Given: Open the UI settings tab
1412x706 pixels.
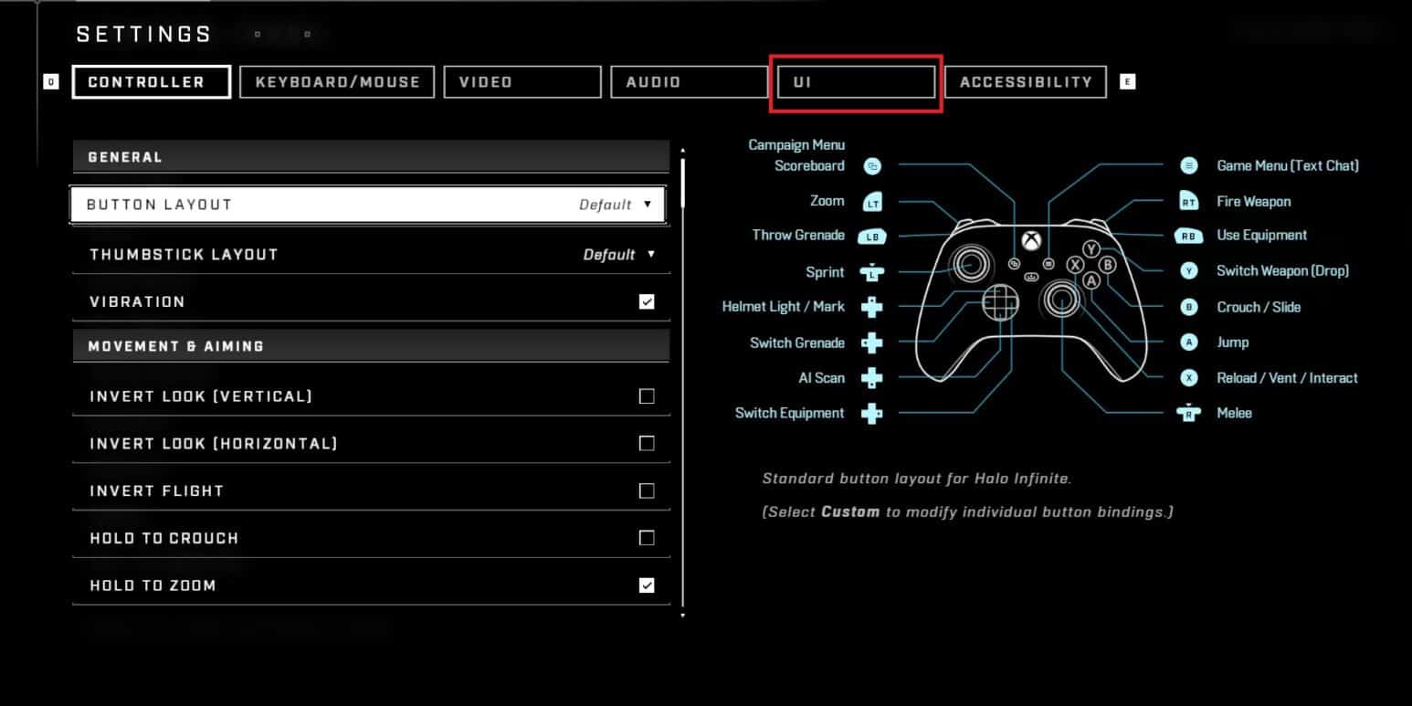Looking at the screenshot, I should tap(856, 81).
